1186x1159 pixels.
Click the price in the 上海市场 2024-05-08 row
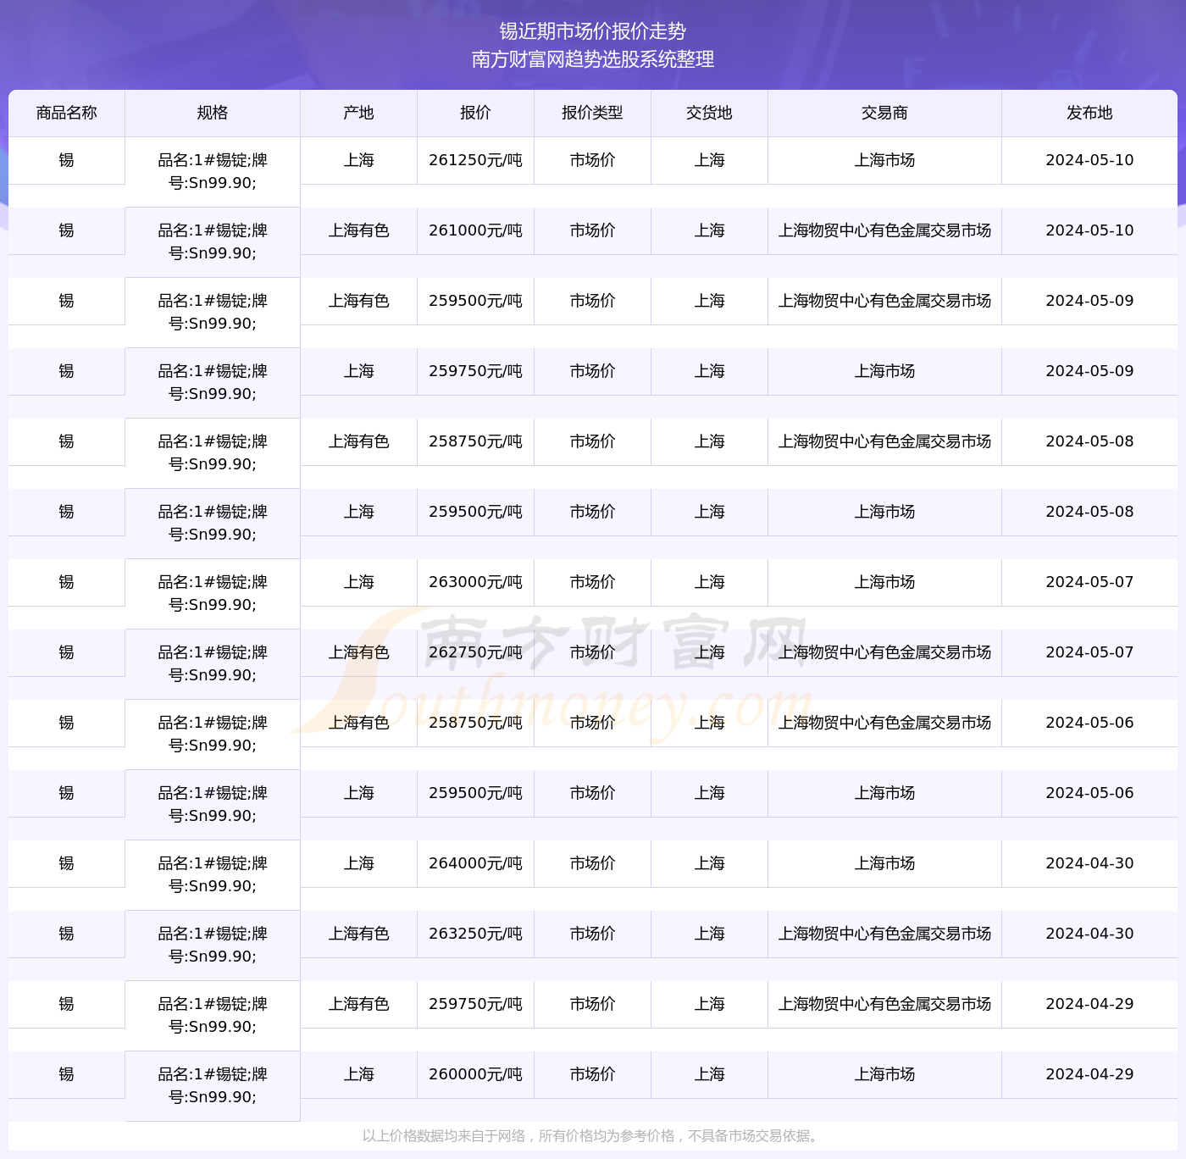coord(476,512)
